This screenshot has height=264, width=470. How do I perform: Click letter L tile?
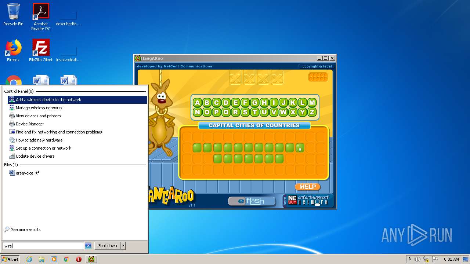tap(303, 103)
